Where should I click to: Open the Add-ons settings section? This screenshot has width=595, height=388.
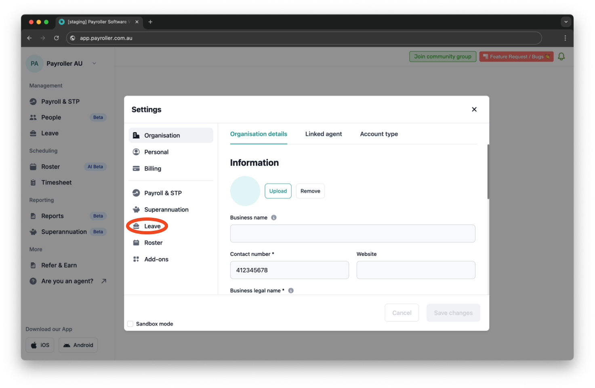click(156, 259)
